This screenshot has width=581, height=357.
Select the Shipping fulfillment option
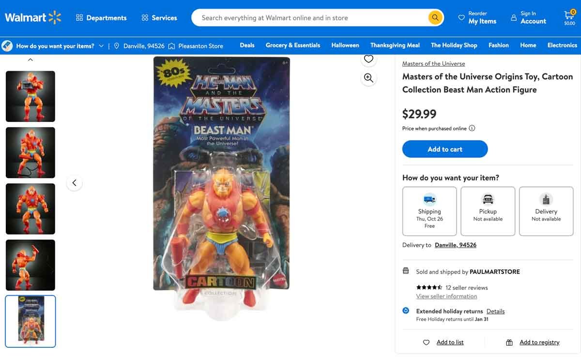[429, 211]
